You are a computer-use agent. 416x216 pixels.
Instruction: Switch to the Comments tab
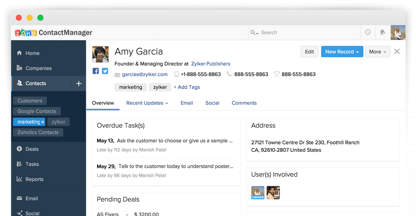click(244, 103)
